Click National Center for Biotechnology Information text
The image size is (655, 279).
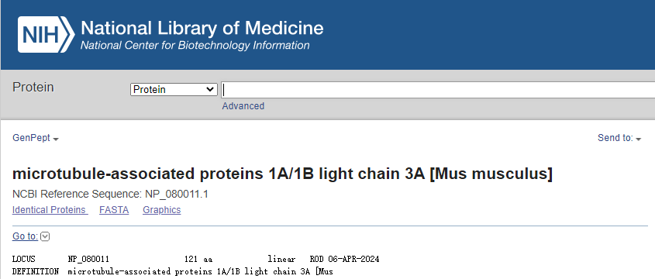coord(195,45)
